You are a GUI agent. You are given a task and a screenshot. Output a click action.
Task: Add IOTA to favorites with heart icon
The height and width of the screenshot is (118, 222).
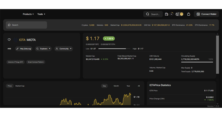(x=9, y=40)
